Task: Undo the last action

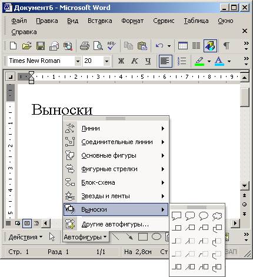Action: click(x=159, y=46)
